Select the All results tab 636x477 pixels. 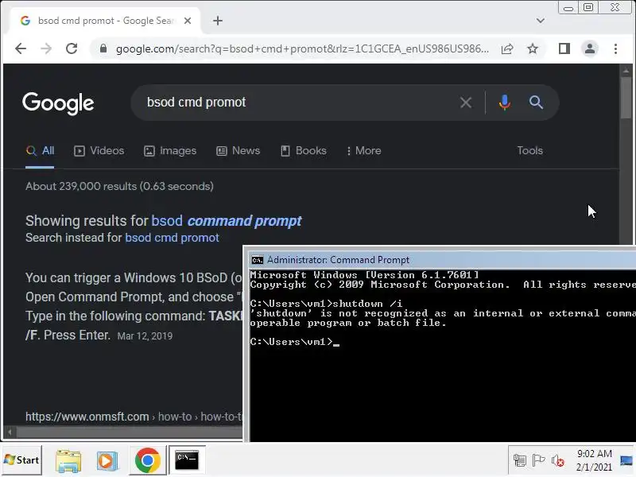pyautogui.click(x=40, y=151)
